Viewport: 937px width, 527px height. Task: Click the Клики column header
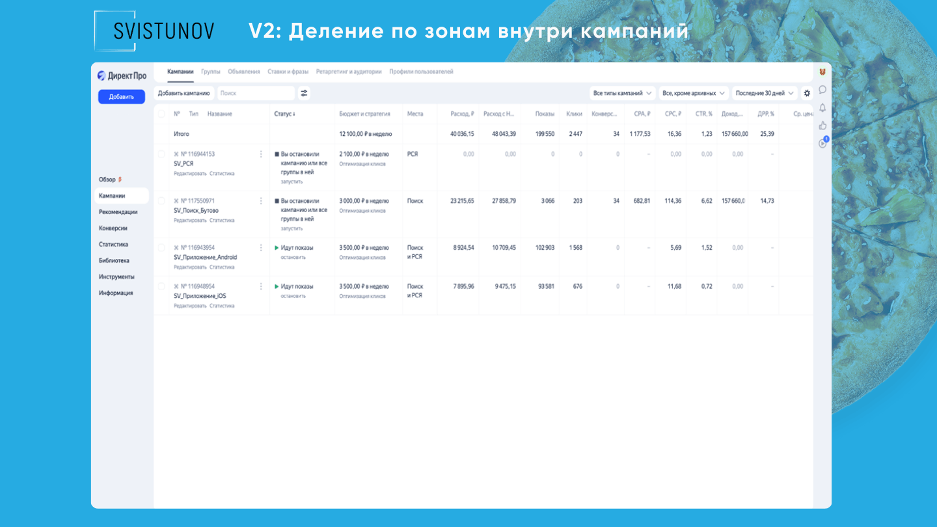point(574,114)
